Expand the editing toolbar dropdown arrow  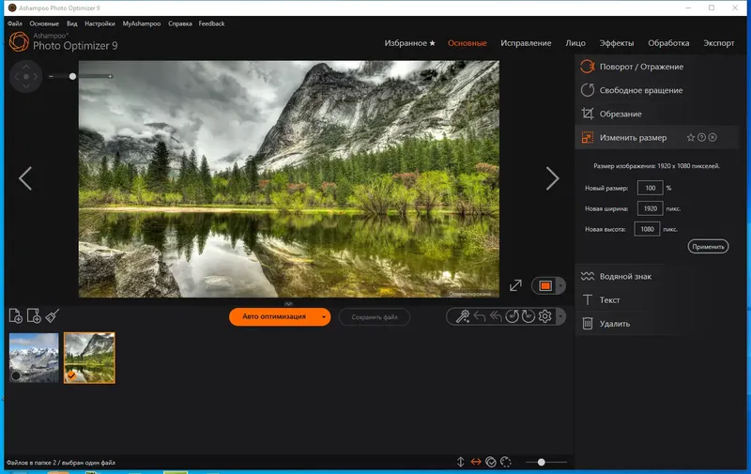[560, 316]
